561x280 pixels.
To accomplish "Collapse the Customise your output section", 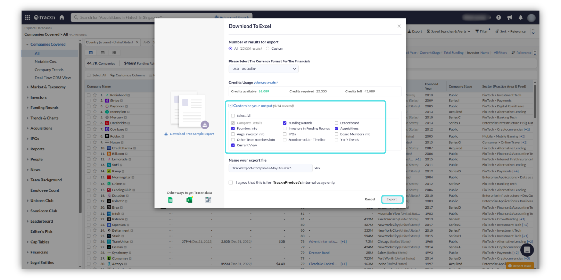I will (x=231, y=106).
